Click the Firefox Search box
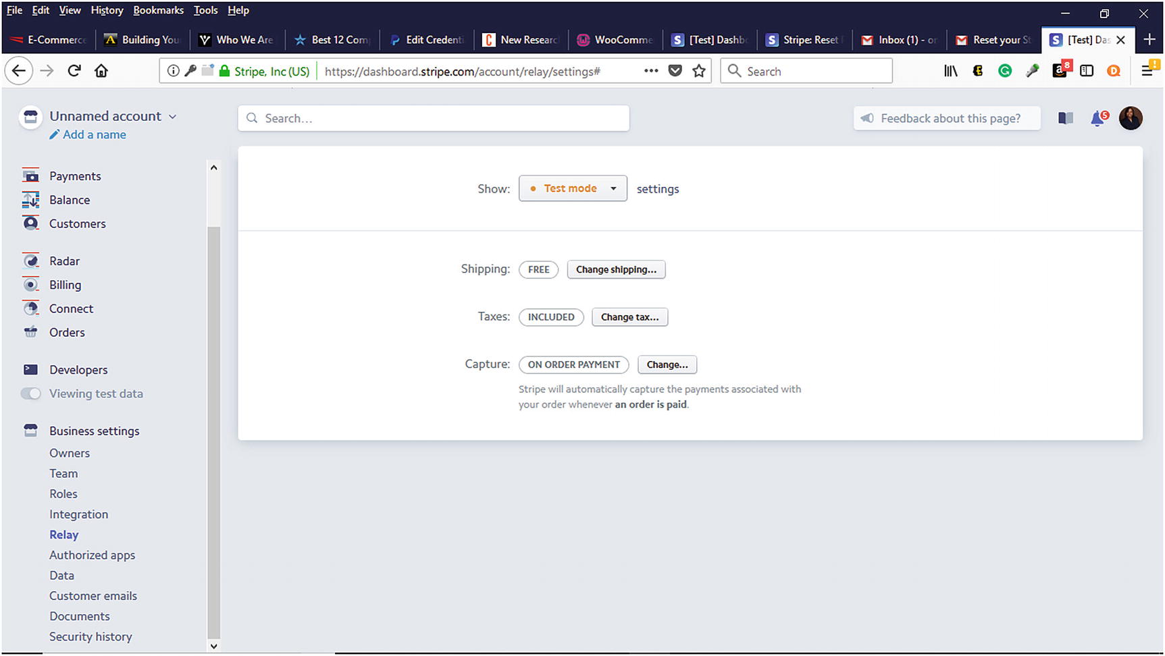This screenshot has height=656, width=1165. tap(806, 71)
